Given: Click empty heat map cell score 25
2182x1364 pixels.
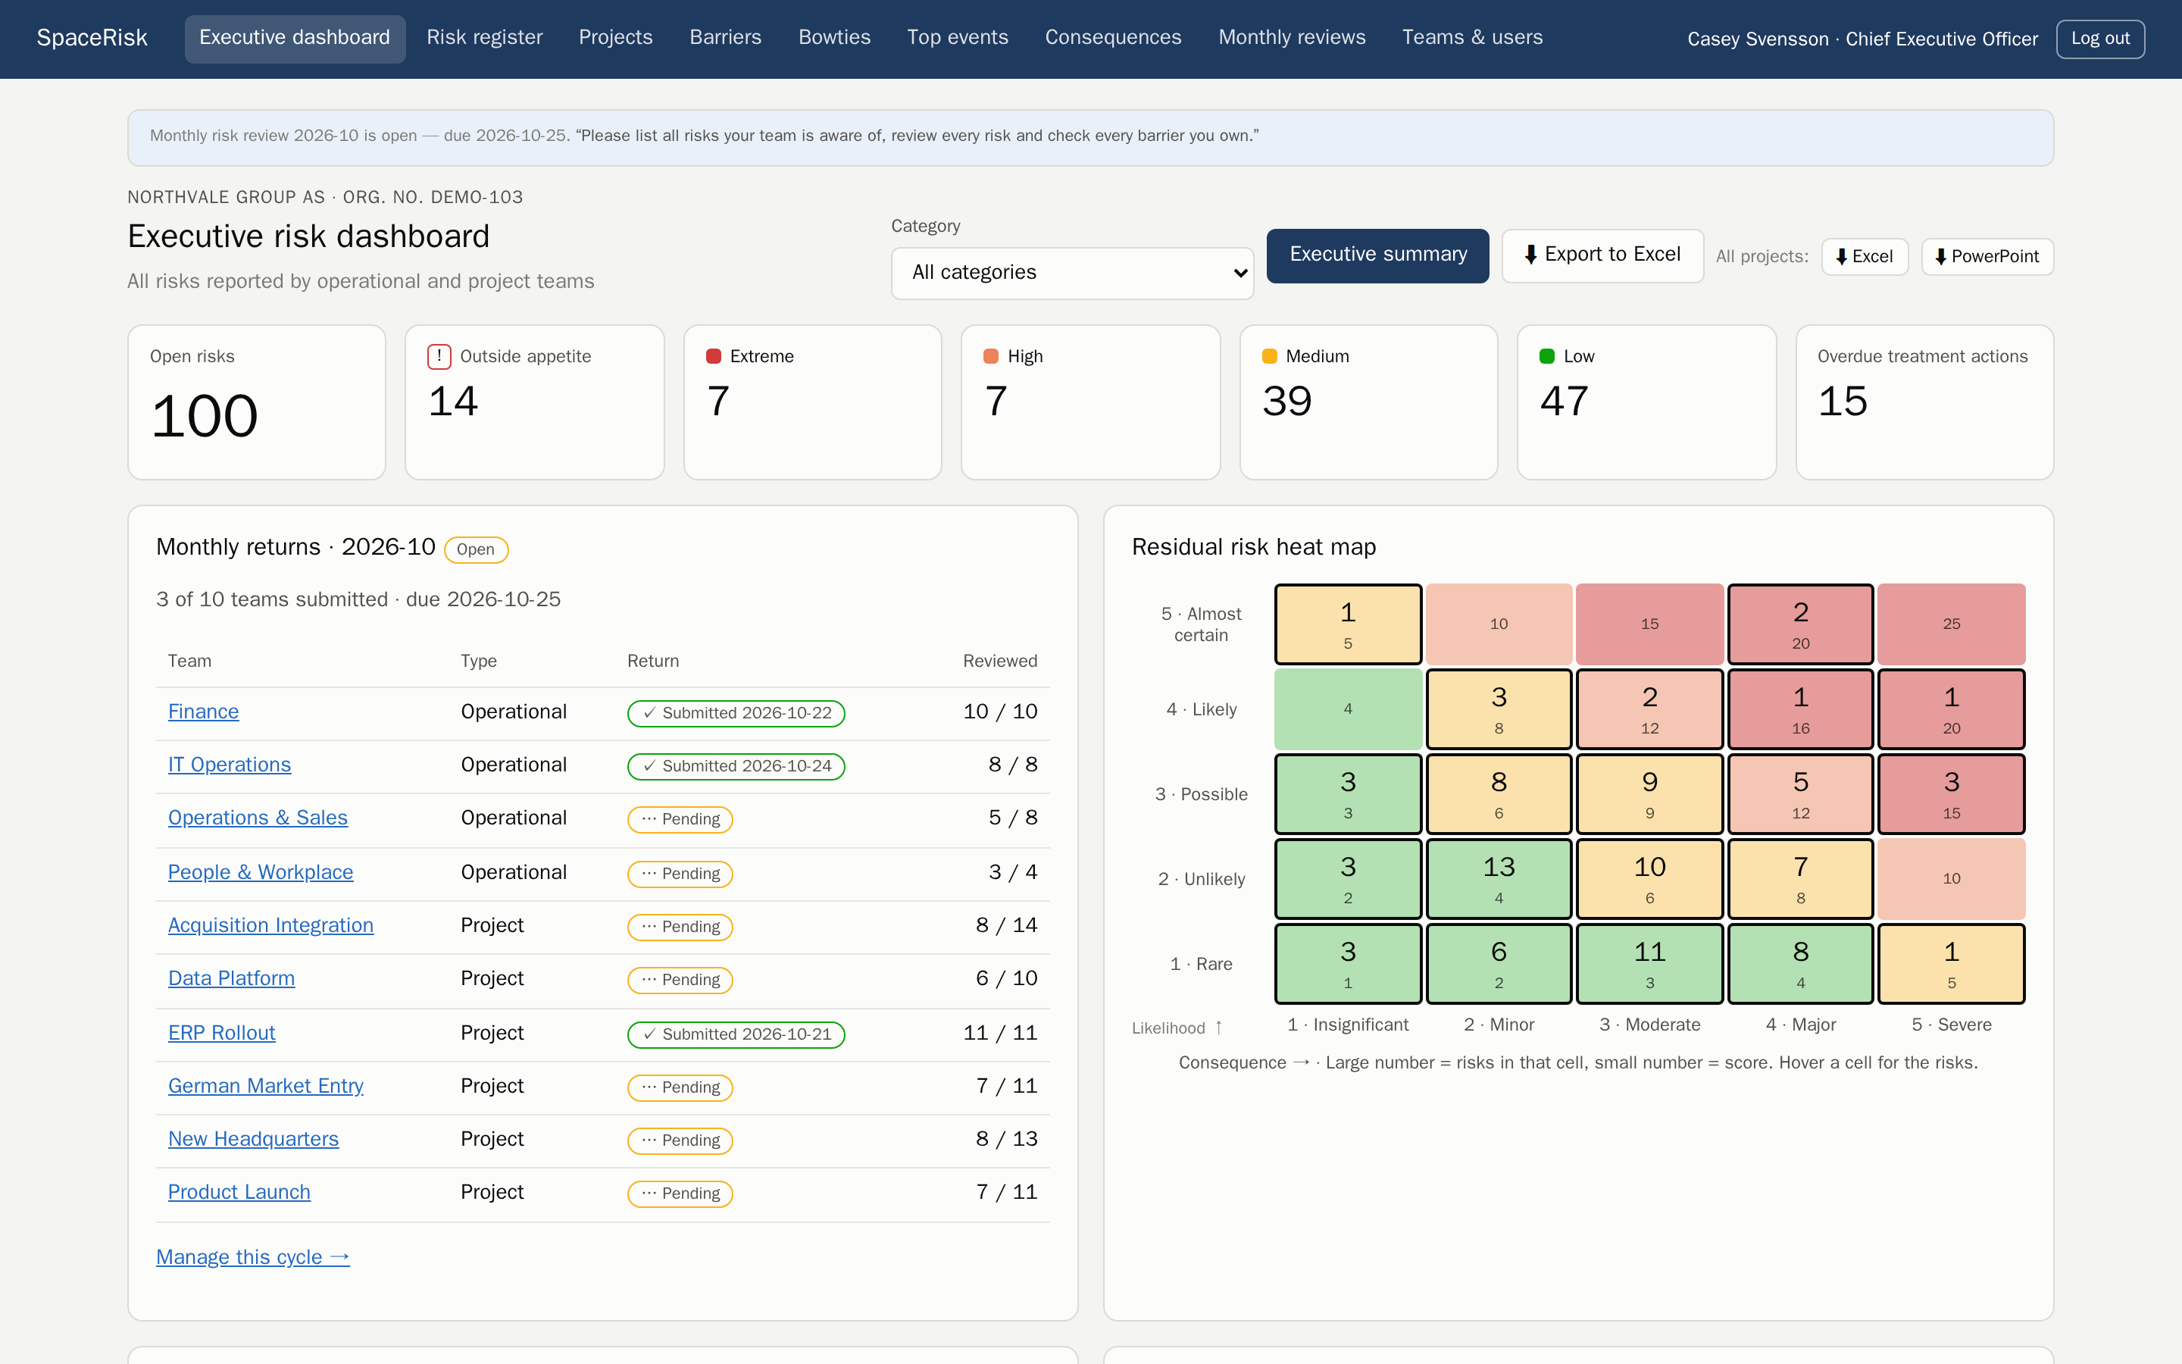Looking at the screenshot, I should coord(1951,624).
